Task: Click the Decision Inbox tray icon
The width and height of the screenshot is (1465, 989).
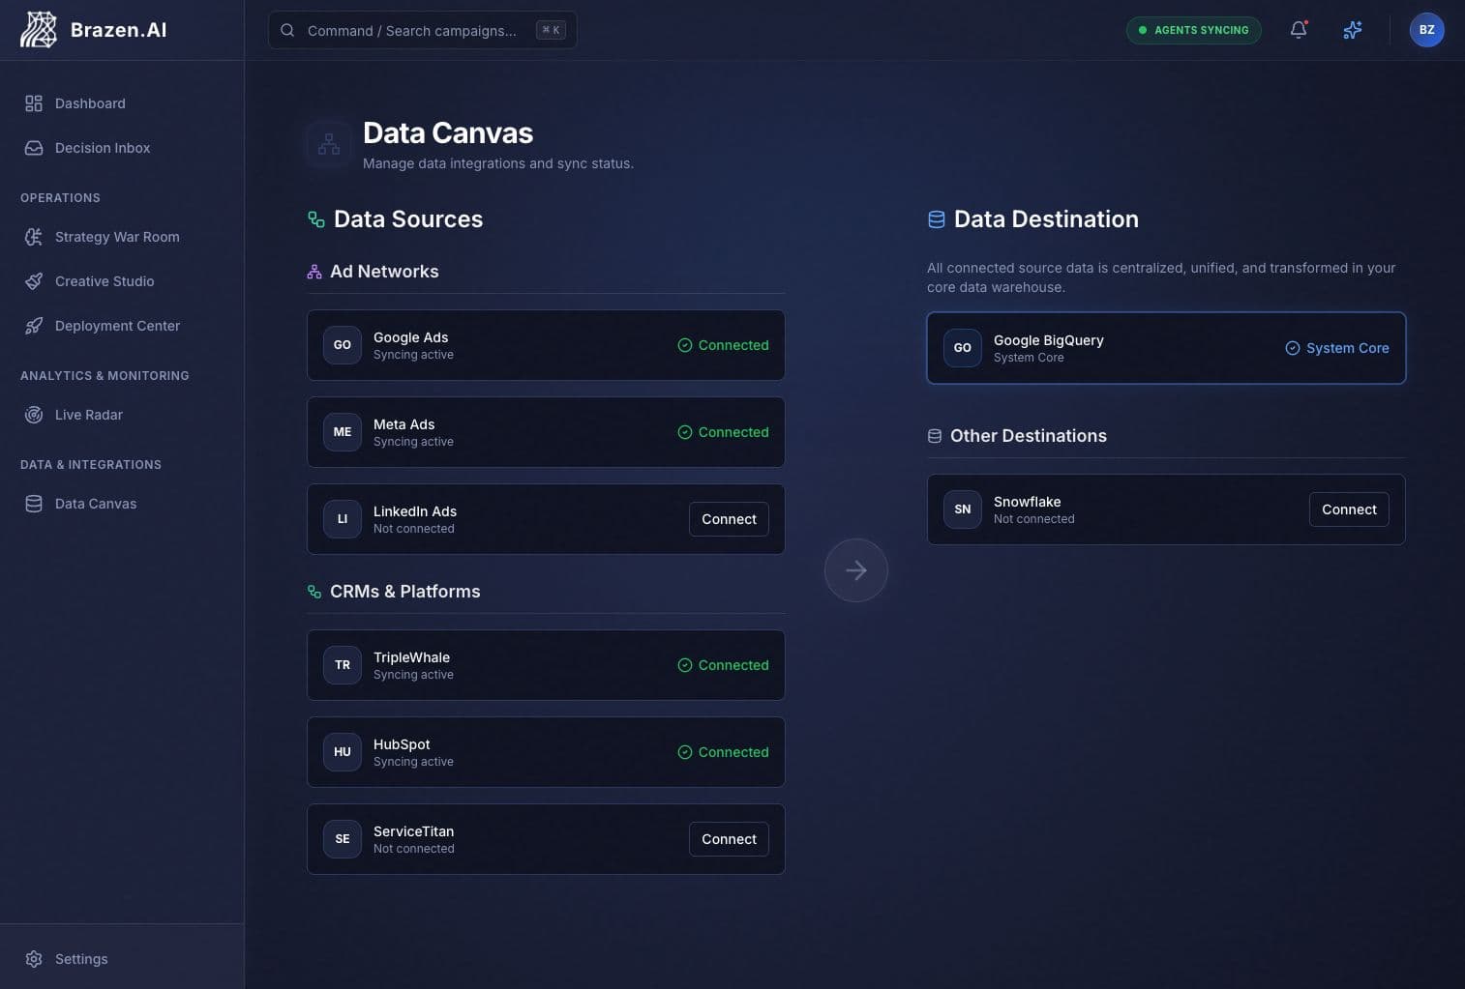Action: click(34, 148)
